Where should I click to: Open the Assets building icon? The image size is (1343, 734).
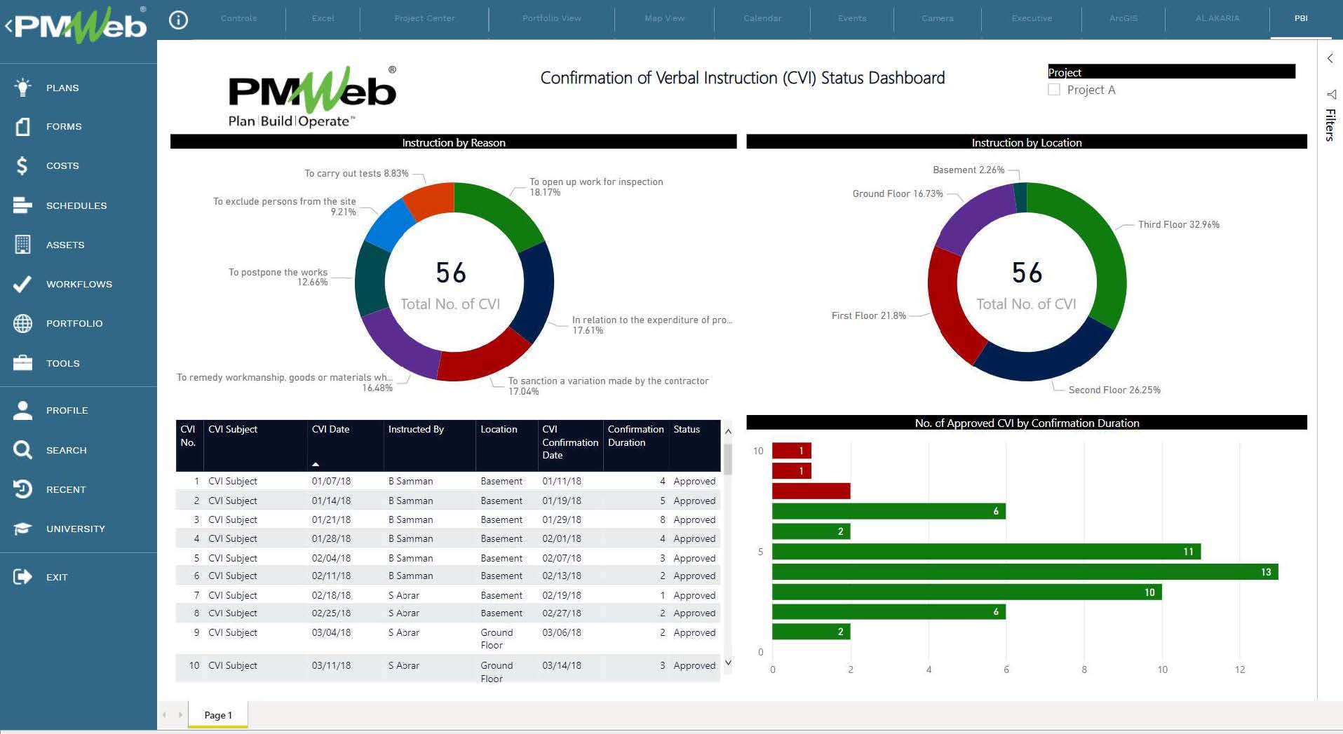coord(22,245)
